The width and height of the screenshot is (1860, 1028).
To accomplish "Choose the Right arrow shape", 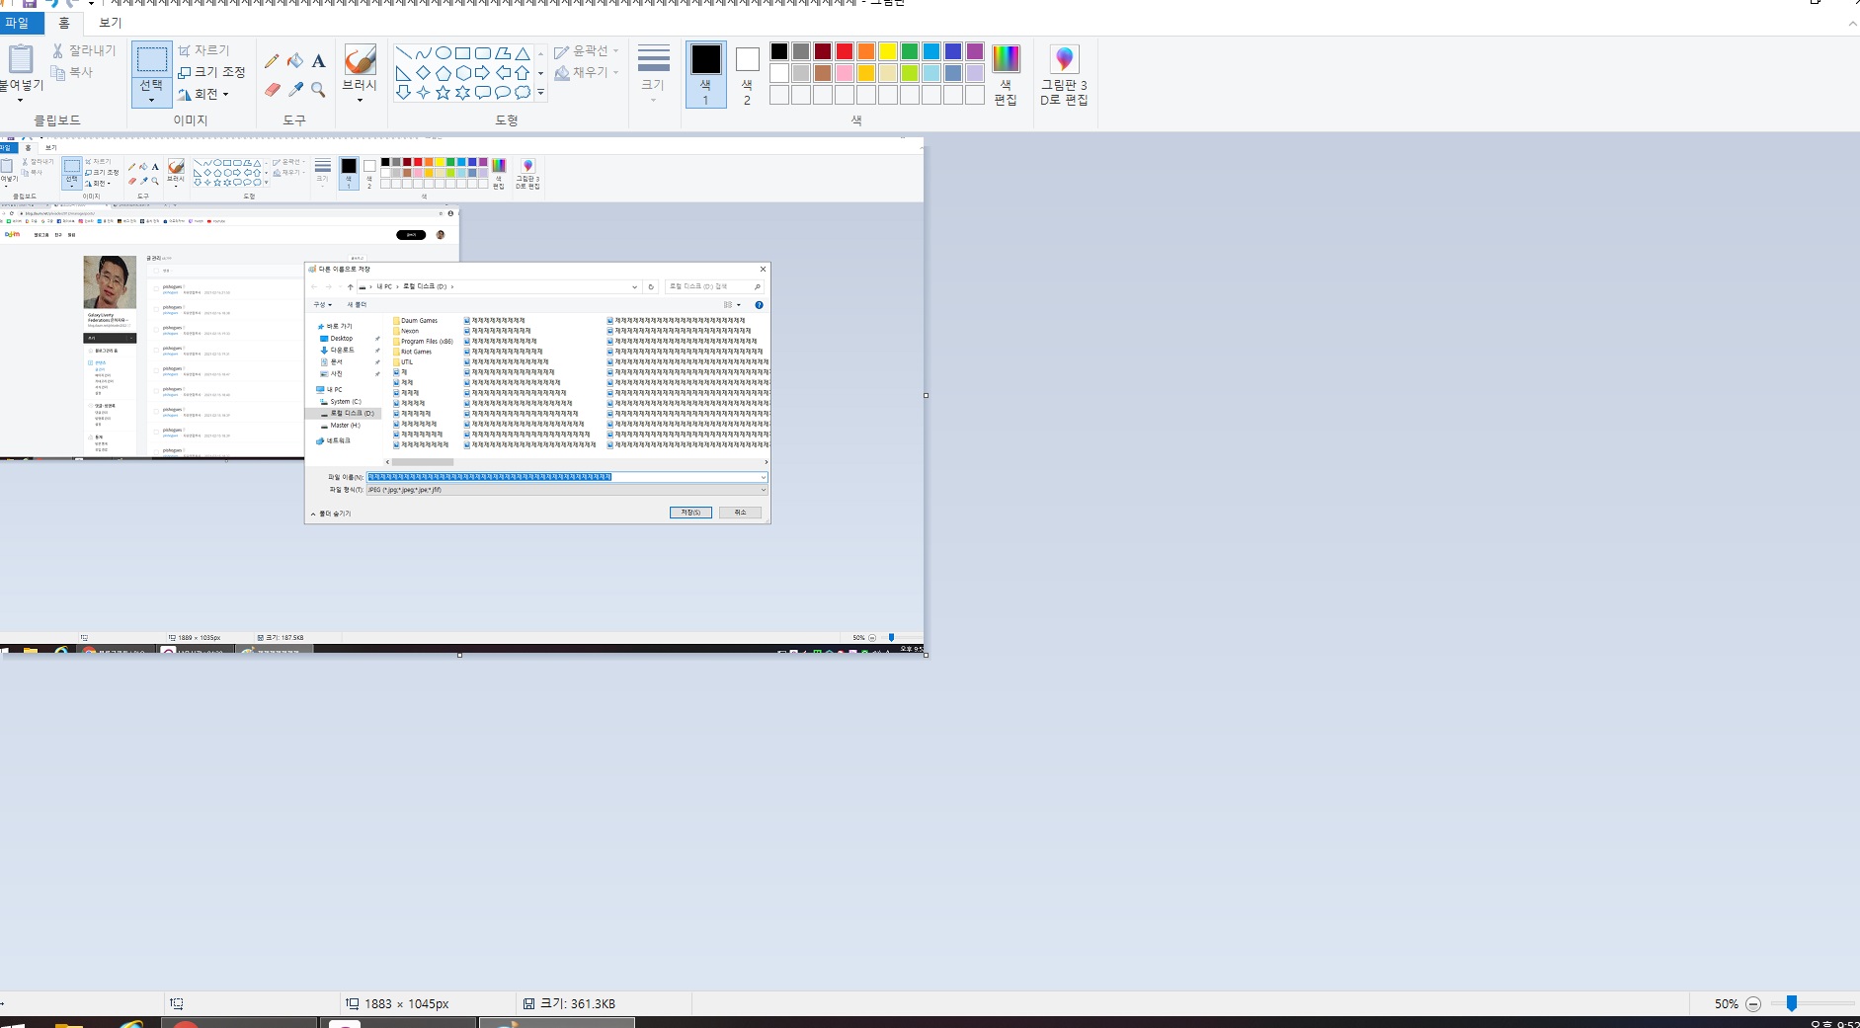I will pos(482,73).
